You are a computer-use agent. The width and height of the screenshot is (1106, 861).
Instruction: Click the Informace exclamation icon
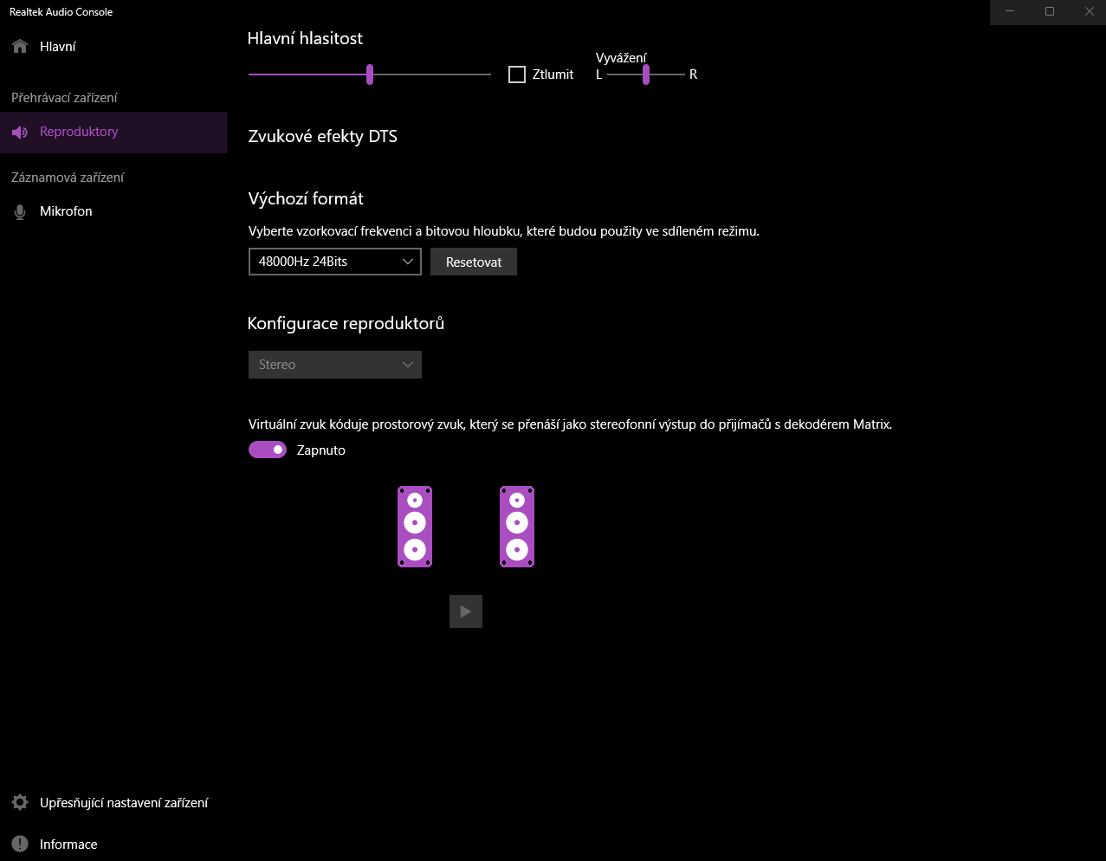[20, 845]
